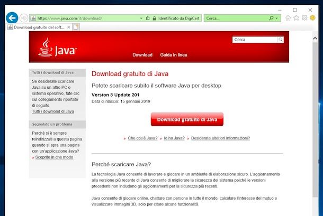Expand the search provider dropdown arrow
Viewport: 323px width, 216px height.
click(276, 18)
